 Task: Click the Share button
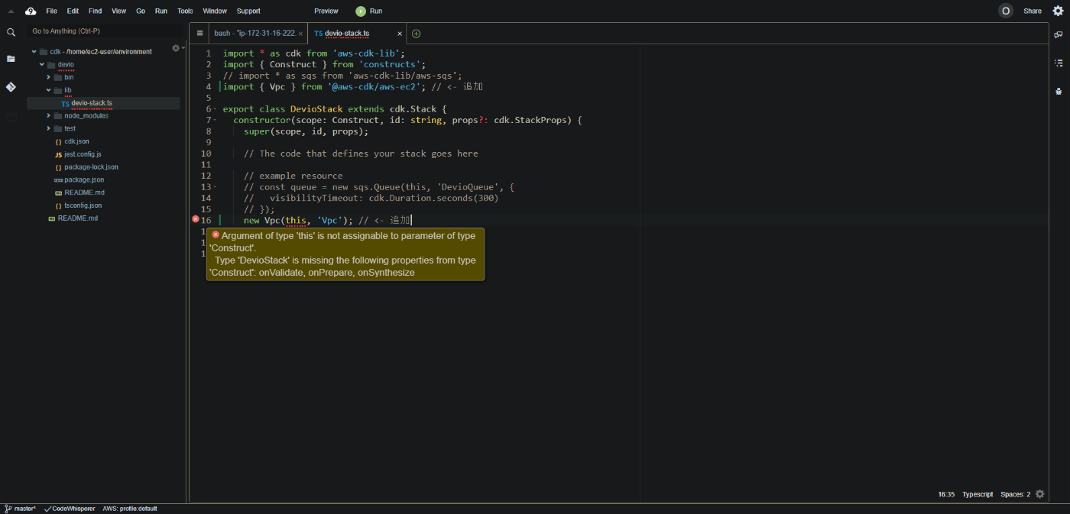click(x=1033, y=11)
